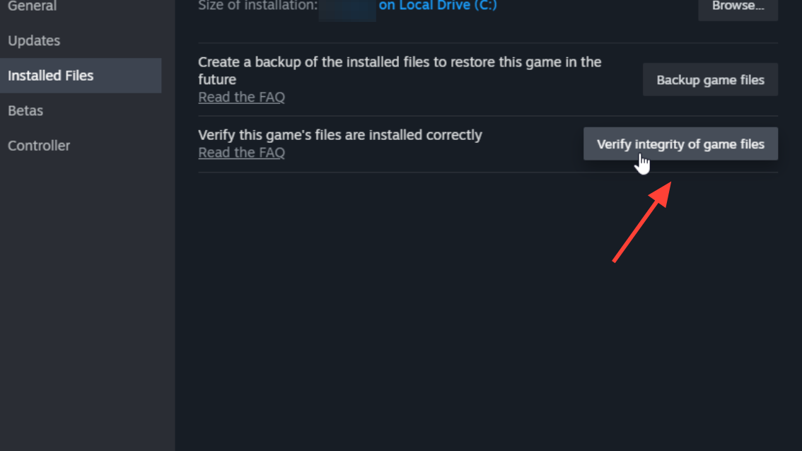This screenshot has height=451, width=802.
Task: Open Read the FAQ under backup description
Action: [241, 97]
